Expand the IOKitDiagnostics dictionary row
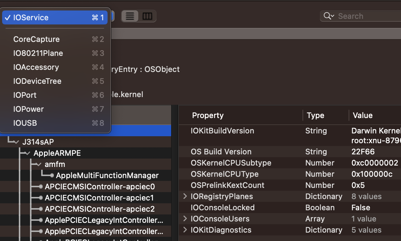The height and width of the screenshot is (241, 401). 185,230
